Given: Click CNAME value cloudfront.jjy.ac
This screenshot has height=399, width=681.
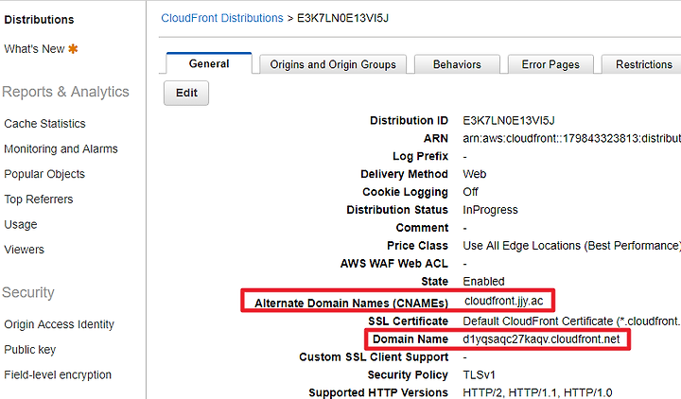Looking at the screenshot, I should (x=504, y=301).
